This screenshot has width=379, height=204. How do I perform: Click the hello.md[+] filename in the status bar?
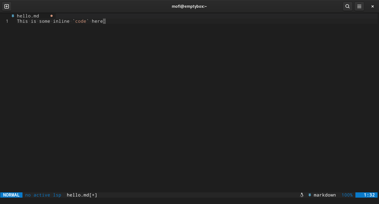tap(82, 195)
